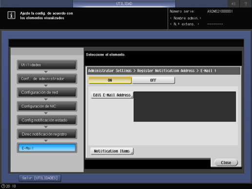Click the breadcrumb Administrator Settings path
The image size is (252, 189).
click(110, 71)
